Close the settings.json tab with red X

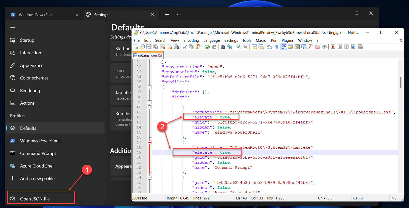[160, 55]
